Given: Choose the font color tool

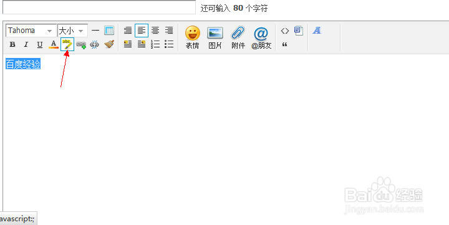Looking at the screenshot, I should pos(54,44).
